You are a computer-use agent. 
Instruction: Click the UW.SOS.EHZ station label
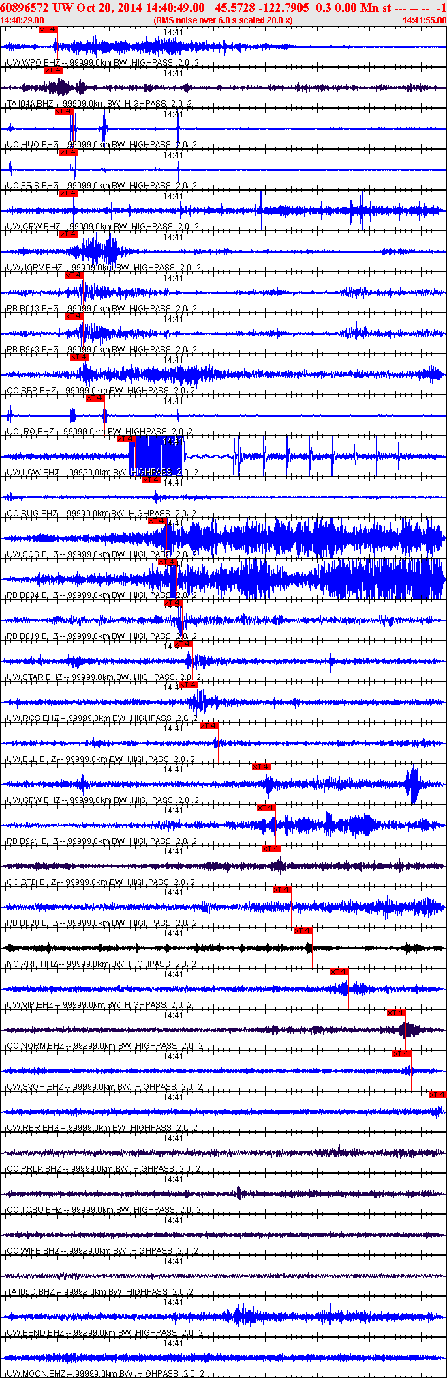[32, 554]
